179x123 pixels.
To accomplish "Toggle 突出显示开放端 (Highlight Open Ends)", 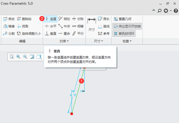I will (x=127, y=26).
